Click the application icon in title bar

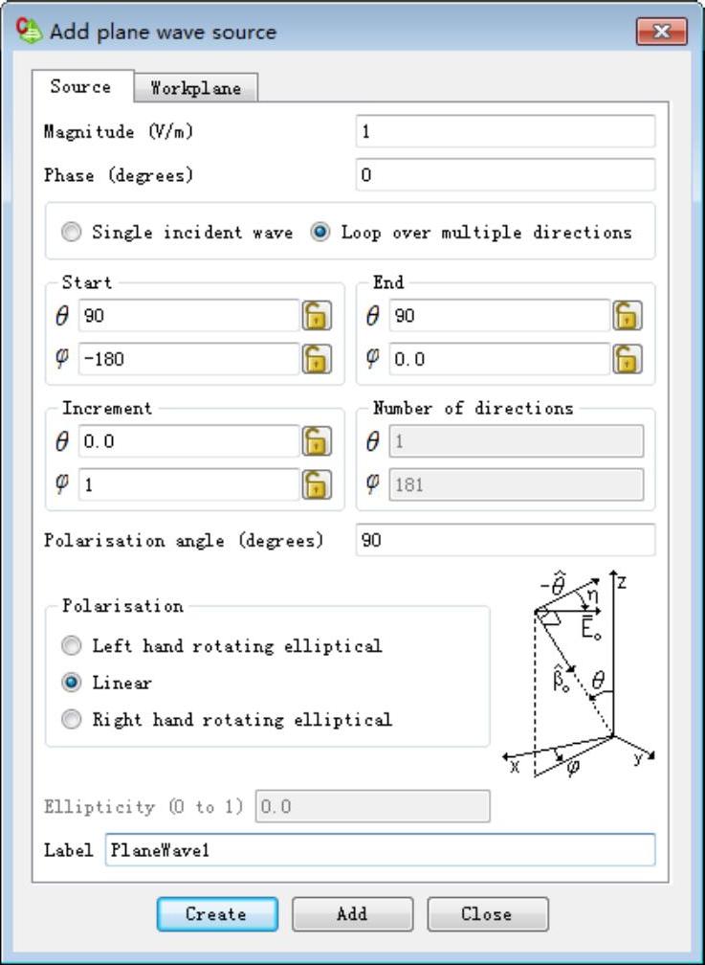30,30
